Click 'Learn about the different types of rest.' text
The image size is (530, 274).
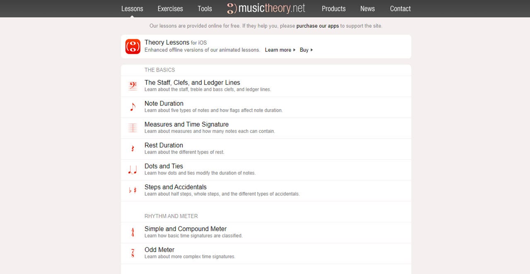pyautogui.click(x=184, y=152)
